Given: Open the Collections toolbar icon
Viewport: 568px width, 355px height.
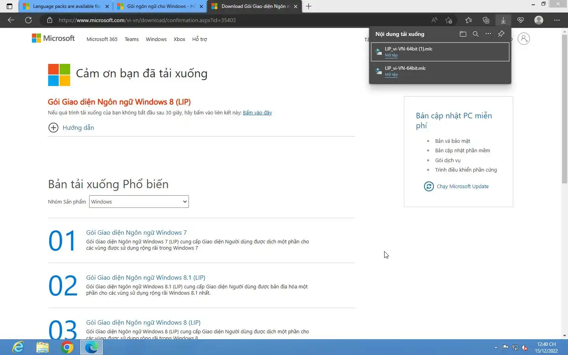Looking at the screenshot, I should tap(486, 20).
